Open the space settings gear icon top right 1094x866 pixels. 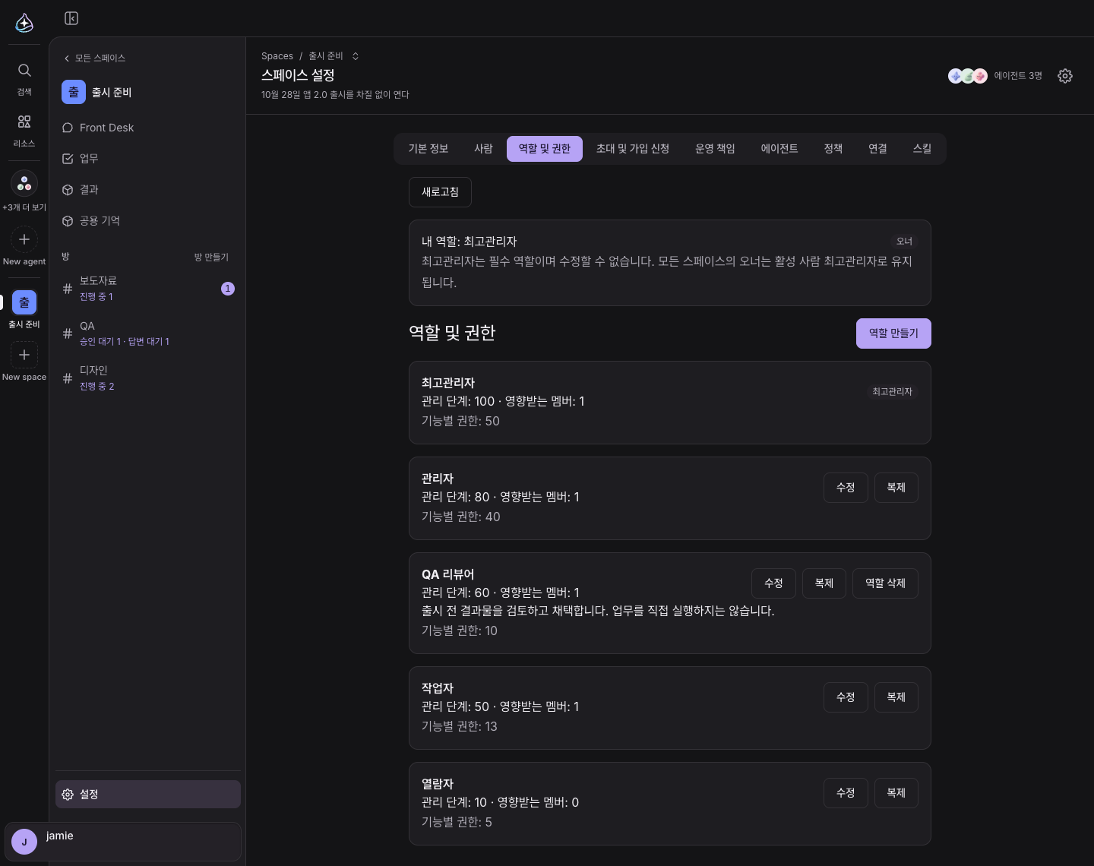coord(1065,76)
